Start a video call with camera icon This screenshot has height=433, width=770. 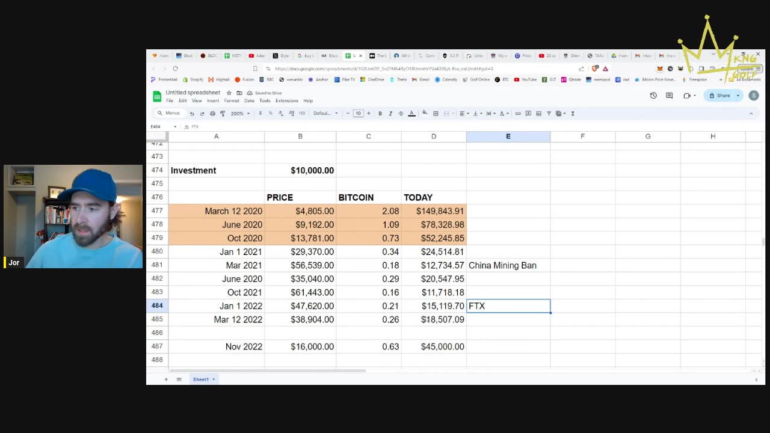click(x=686, y=96)
